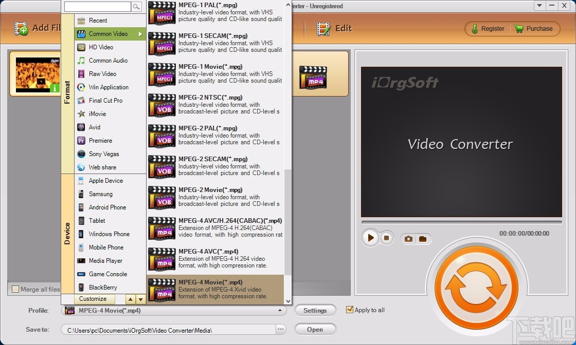
Task: Click the format search field
Action: 98,8
